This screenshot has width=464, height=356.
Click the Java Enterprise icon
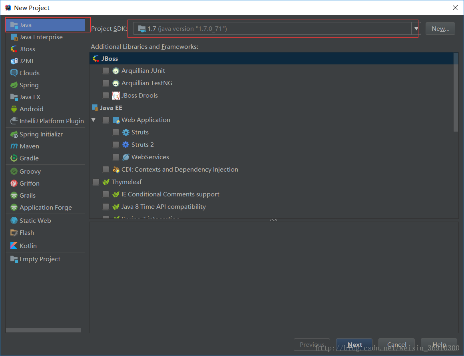[14, 37]
